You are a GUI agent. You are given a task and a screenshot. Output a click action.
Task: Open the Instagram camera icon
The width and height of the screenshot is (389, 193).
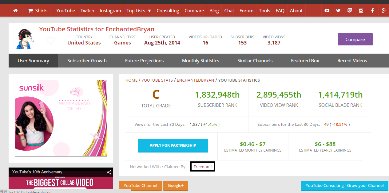click(x=361, y=11)
